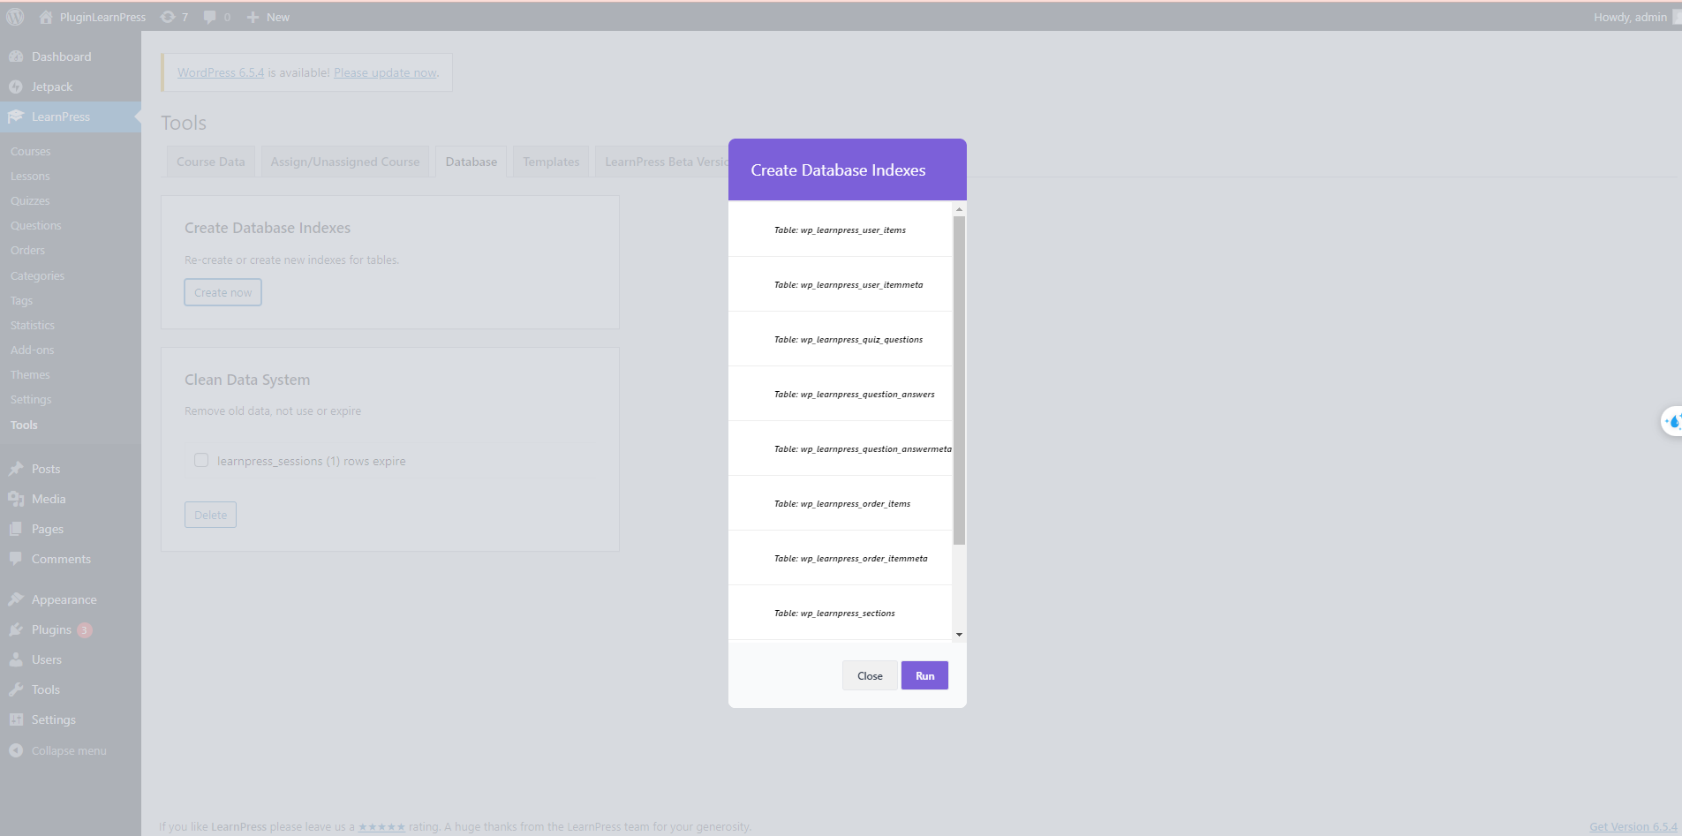Click the dialog scrollbar down arrow
The width and height of the screenshot is (1682, 836).
(x=959, y=635)
